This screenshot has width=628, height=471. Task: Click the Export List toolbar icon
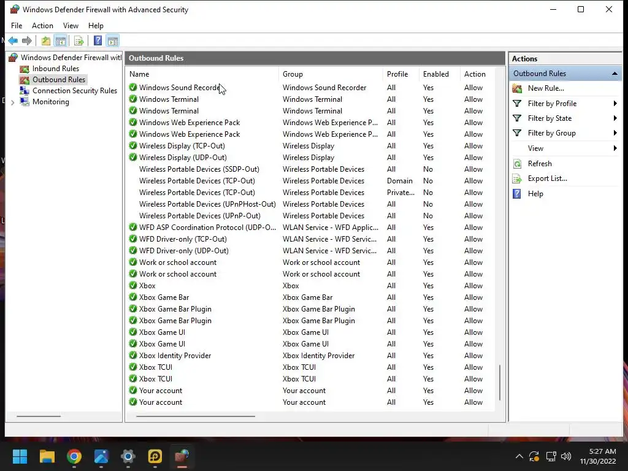tap(79, 40)
